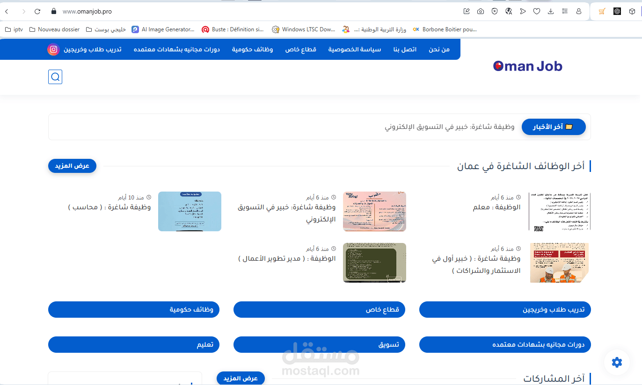
Task: Open the blue gear settings button
Action: click(617, 362)
